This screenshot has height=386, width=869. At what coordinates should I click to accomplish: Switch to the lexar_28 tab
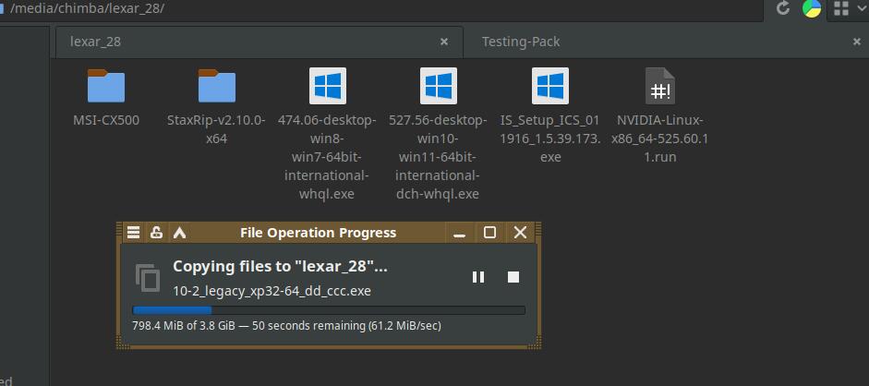96,42
